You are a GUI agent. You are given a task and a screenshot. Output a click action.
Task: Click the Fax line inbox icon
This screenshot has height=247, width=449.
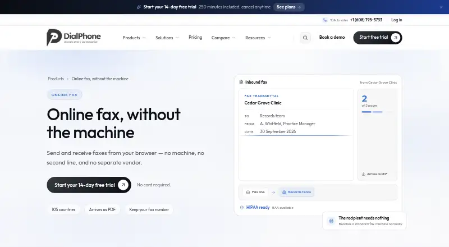248,193
